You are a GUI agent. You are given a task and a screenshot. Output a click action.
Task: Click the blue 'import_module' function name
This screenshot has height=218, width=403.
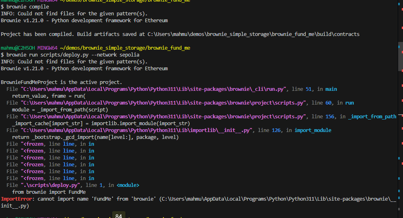tap(313, 130)
